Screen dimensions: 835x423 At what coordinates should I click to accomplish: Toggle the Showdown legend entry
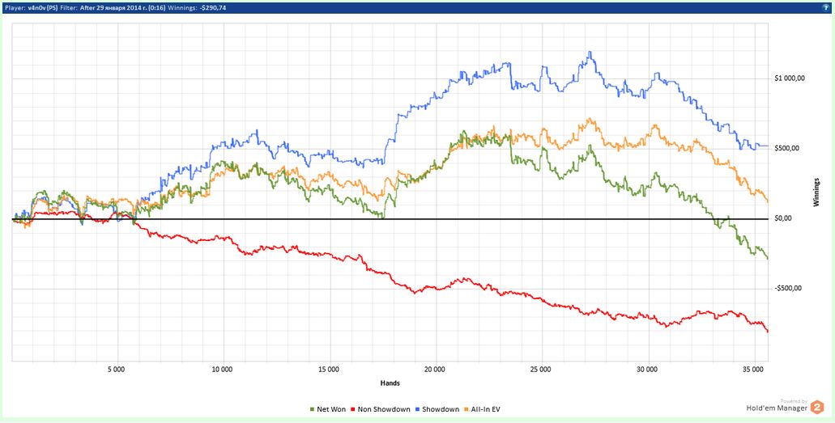[x=437, y=409]
